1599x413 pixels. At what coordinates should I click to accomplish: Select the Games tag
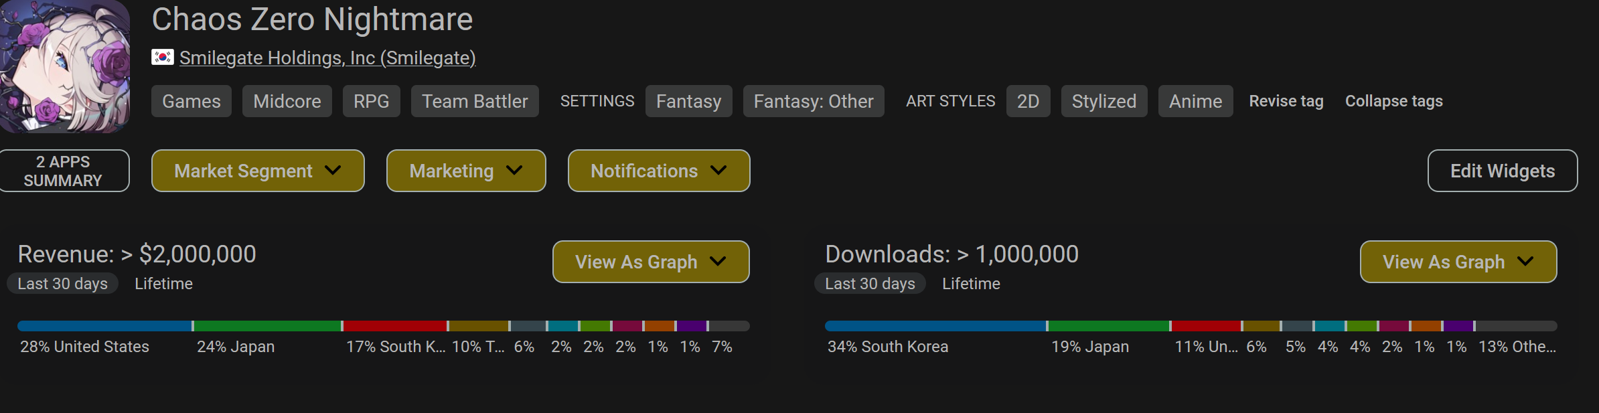192,101
